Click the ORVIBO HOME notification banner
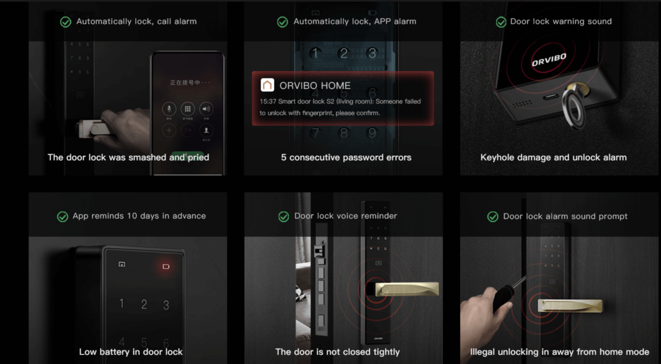 (x=343, y=98)
